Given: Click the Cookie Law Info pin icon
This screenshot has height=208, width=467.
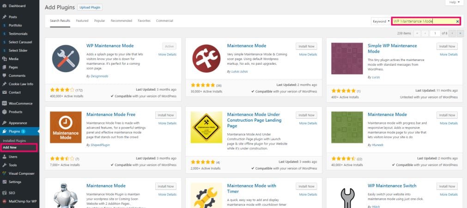Looking at the screenshot, I should click(x=4, y=84).
